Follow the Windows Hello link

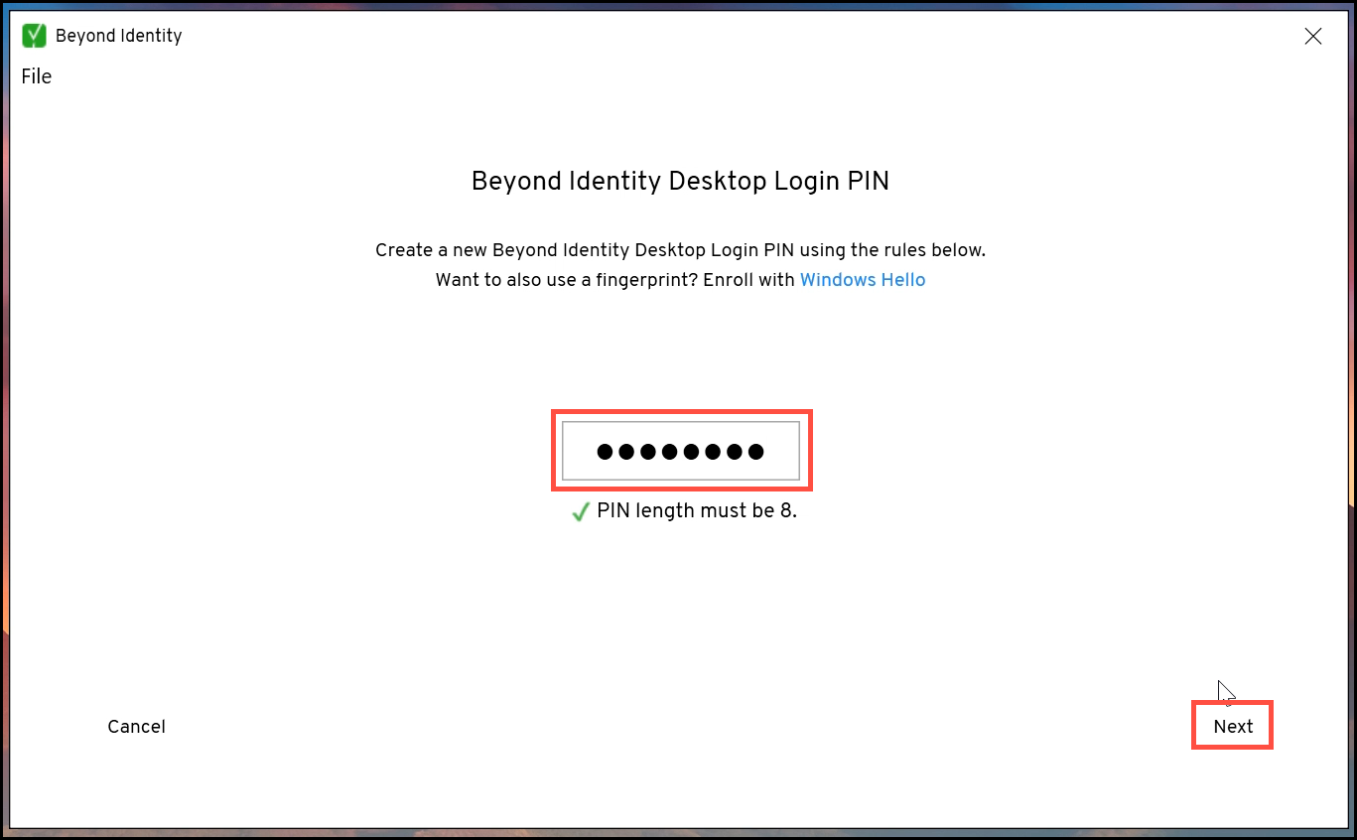[x=862, y=280]
